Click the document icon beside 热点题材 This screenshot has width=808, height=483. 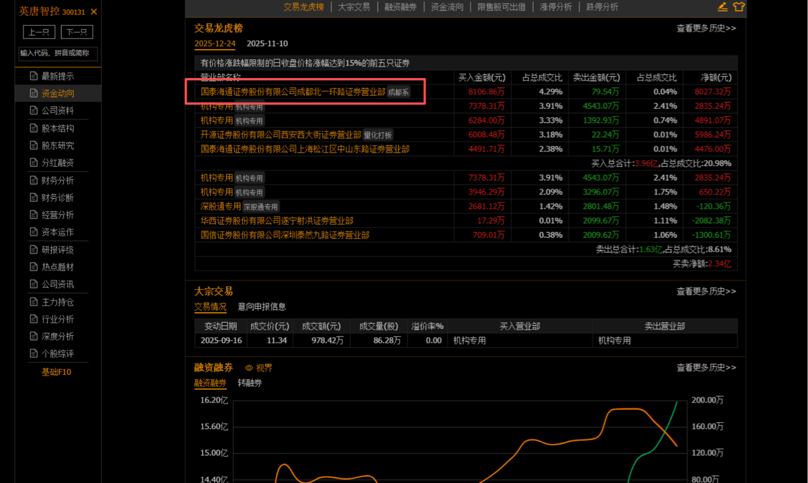(34, 267)
